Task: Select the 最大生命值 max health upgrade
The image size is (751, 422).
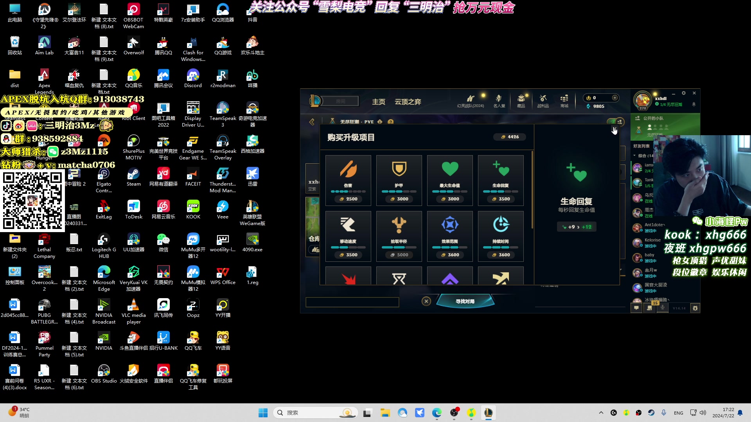Action: click(x=450, y=180)
